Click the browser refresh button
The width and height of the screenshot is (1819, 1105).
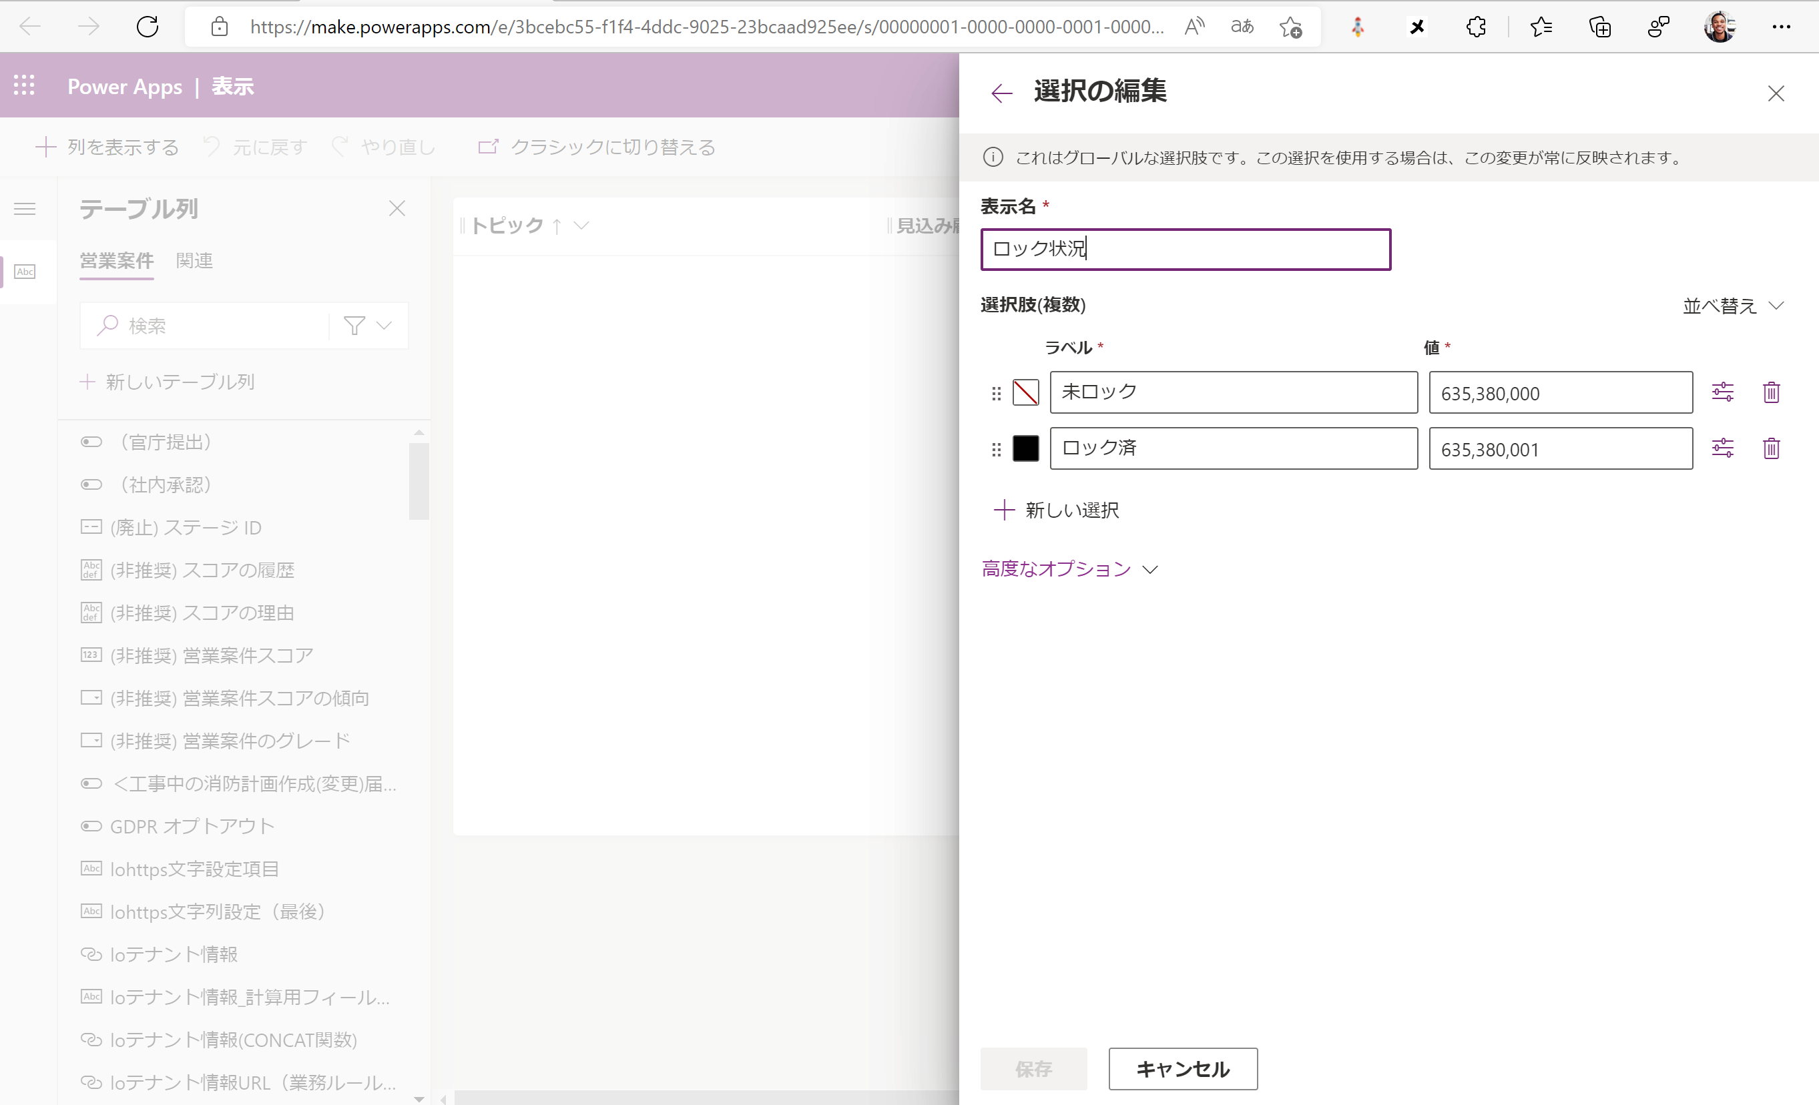[148, 27]
